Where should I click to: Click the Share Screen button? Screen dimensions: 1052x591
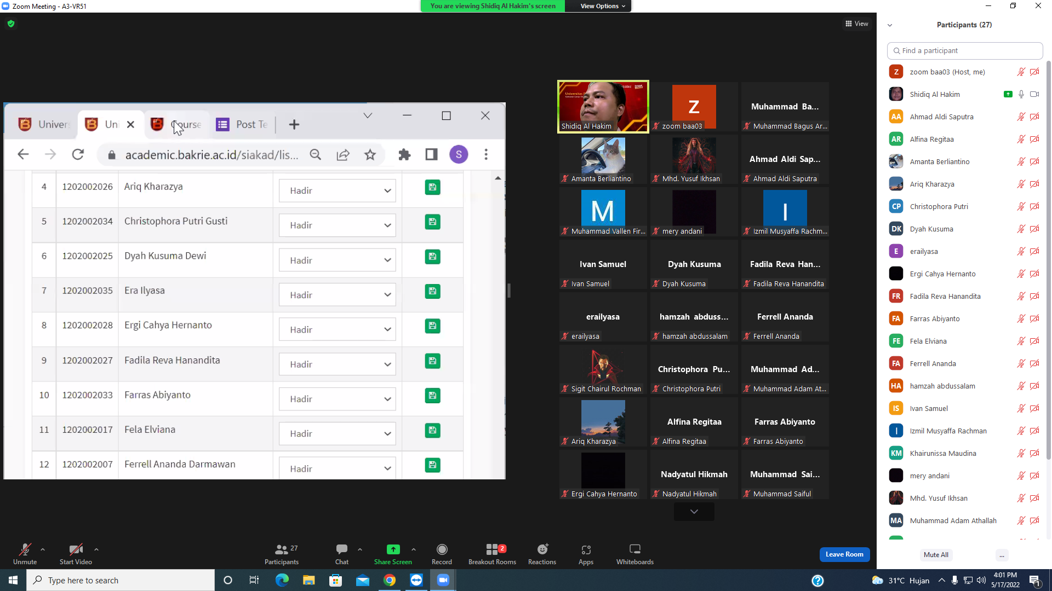(393, 553)
